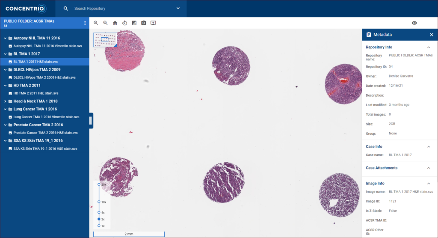Open DLBCL HIVpos TMA 2 2009 H&E stain.svs
The image size is (438, 238).
coord(44,77)
